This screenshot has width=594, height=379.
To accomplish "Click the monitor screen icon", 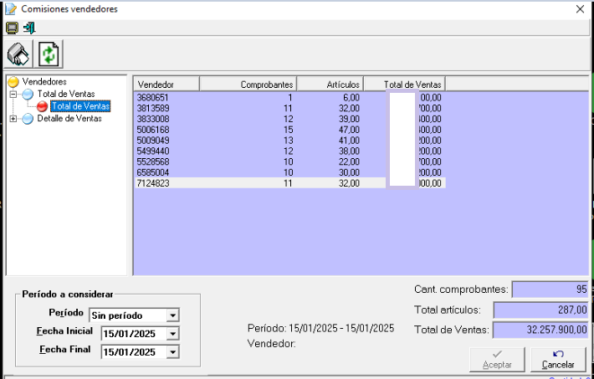I will pyautogui.click(x=12, y=28).
